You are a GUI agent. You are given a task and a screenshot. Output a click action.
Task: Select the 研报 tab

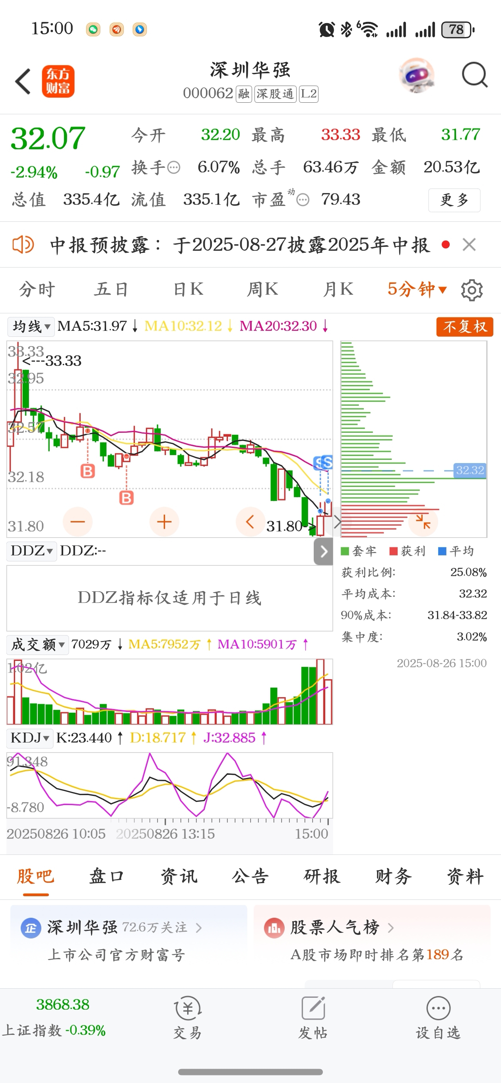[x=322, y=876]
